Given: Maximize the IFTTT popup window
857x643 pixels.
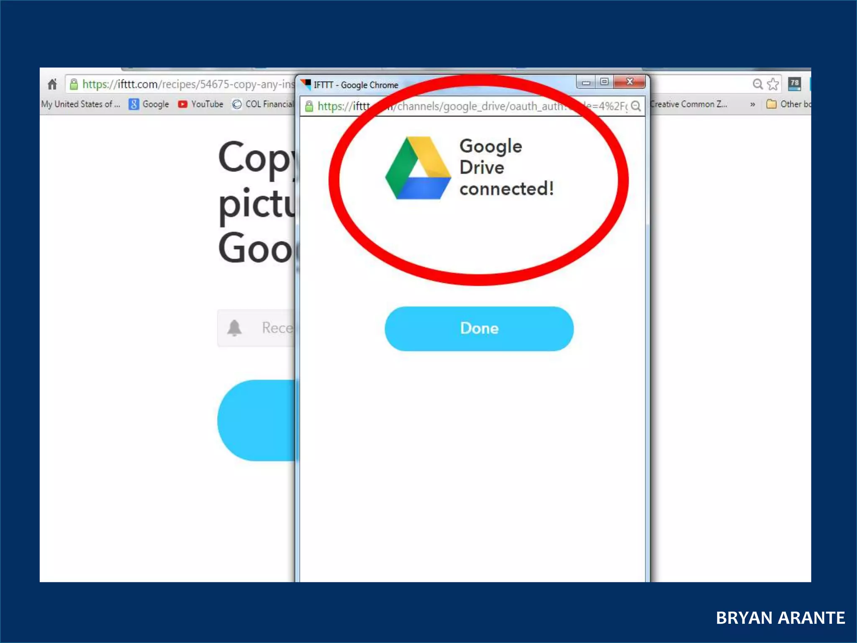Looking at the screenshot, I should (604, 82).
